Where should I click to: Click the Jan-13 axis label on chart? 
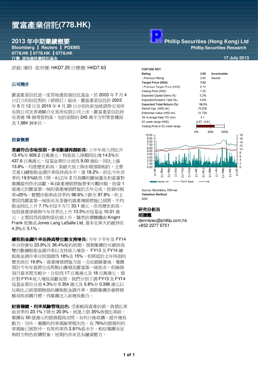pyautogui.click(x=196, y=173)
